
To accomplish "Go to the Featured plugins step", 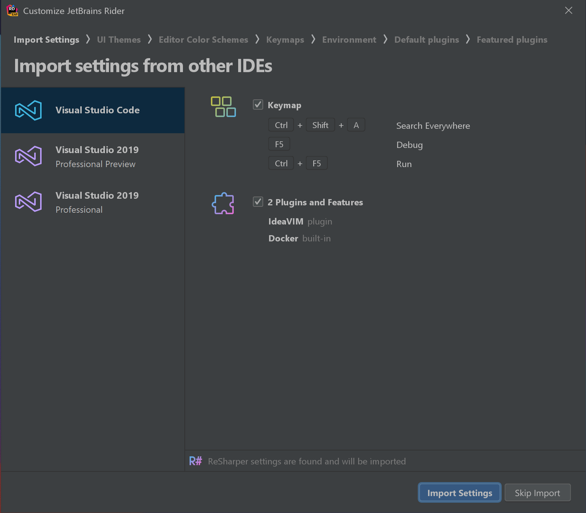I will [x=512, y=40].
